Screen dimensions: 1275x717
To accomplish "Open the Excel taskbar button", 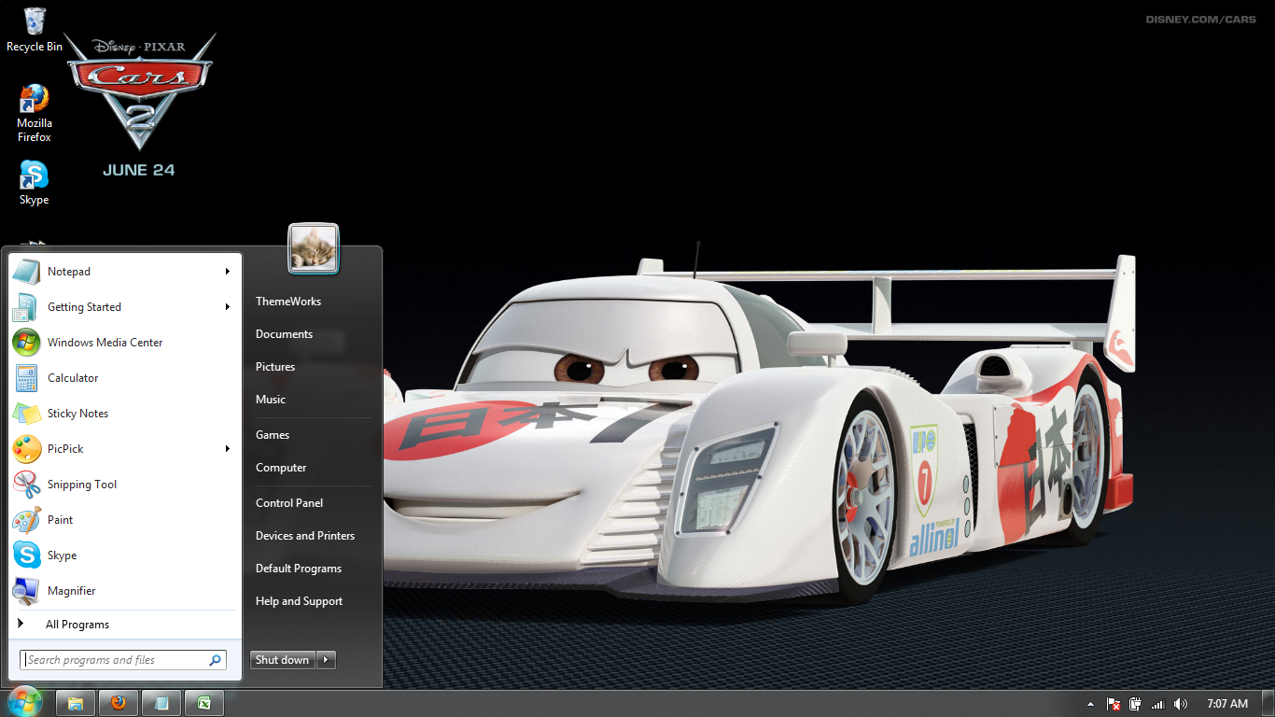I will pyautogui.click(x=203, y=703).
